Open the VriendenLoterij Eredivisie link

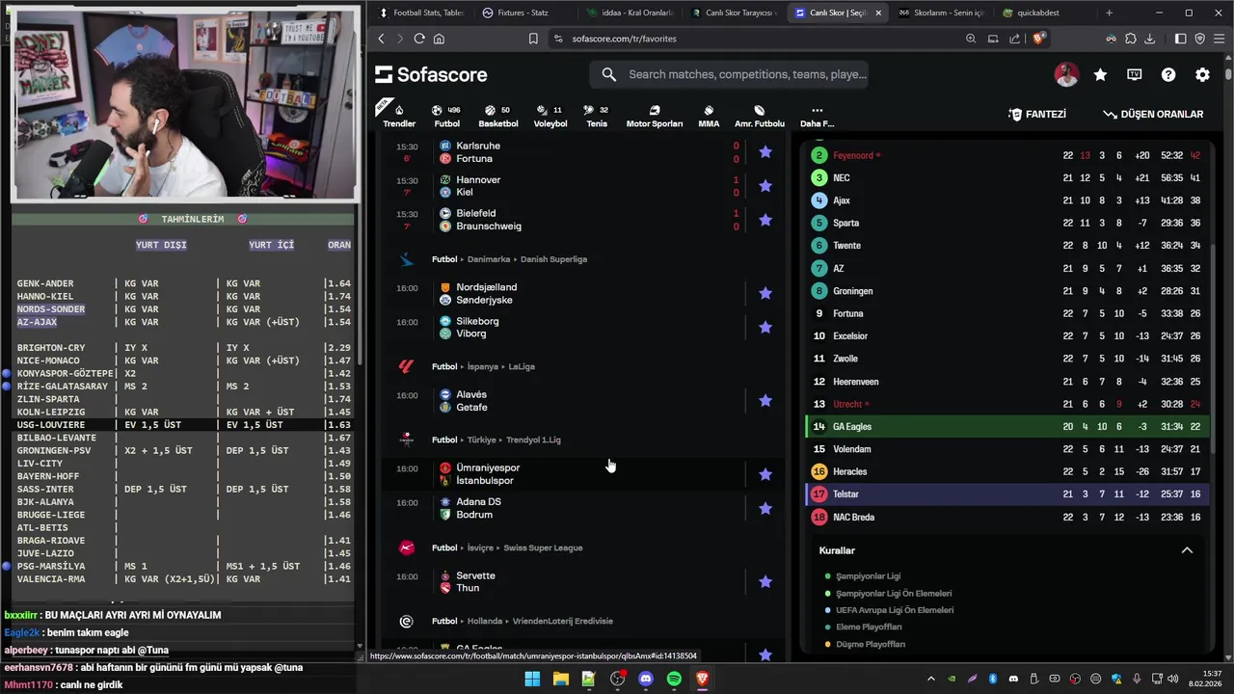tap(562, 621)
